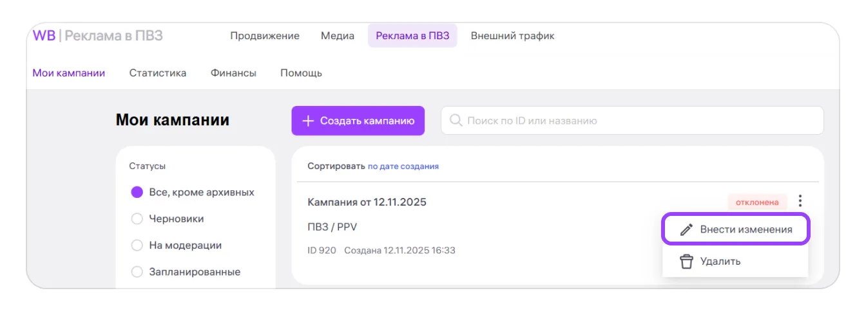The height and width of the screenshot is (311, 866).
Task: Open 'Кампания от 12.11.2025' campaign title
Action: click(367, 202)
